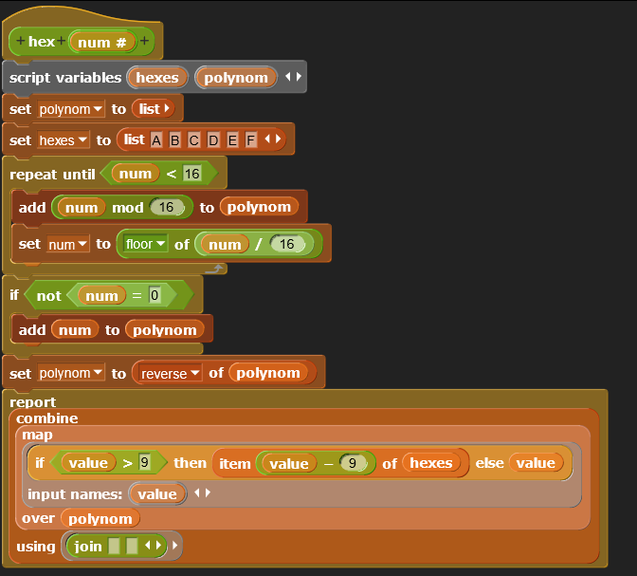Click value variable in greater-than condition
637x576 pixels.
pos(88,463)
